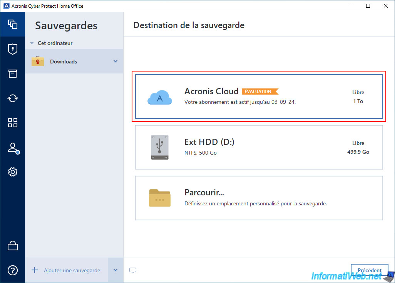
Task: Click the Ext HDD USB drive icon
Action: point(160,147)
